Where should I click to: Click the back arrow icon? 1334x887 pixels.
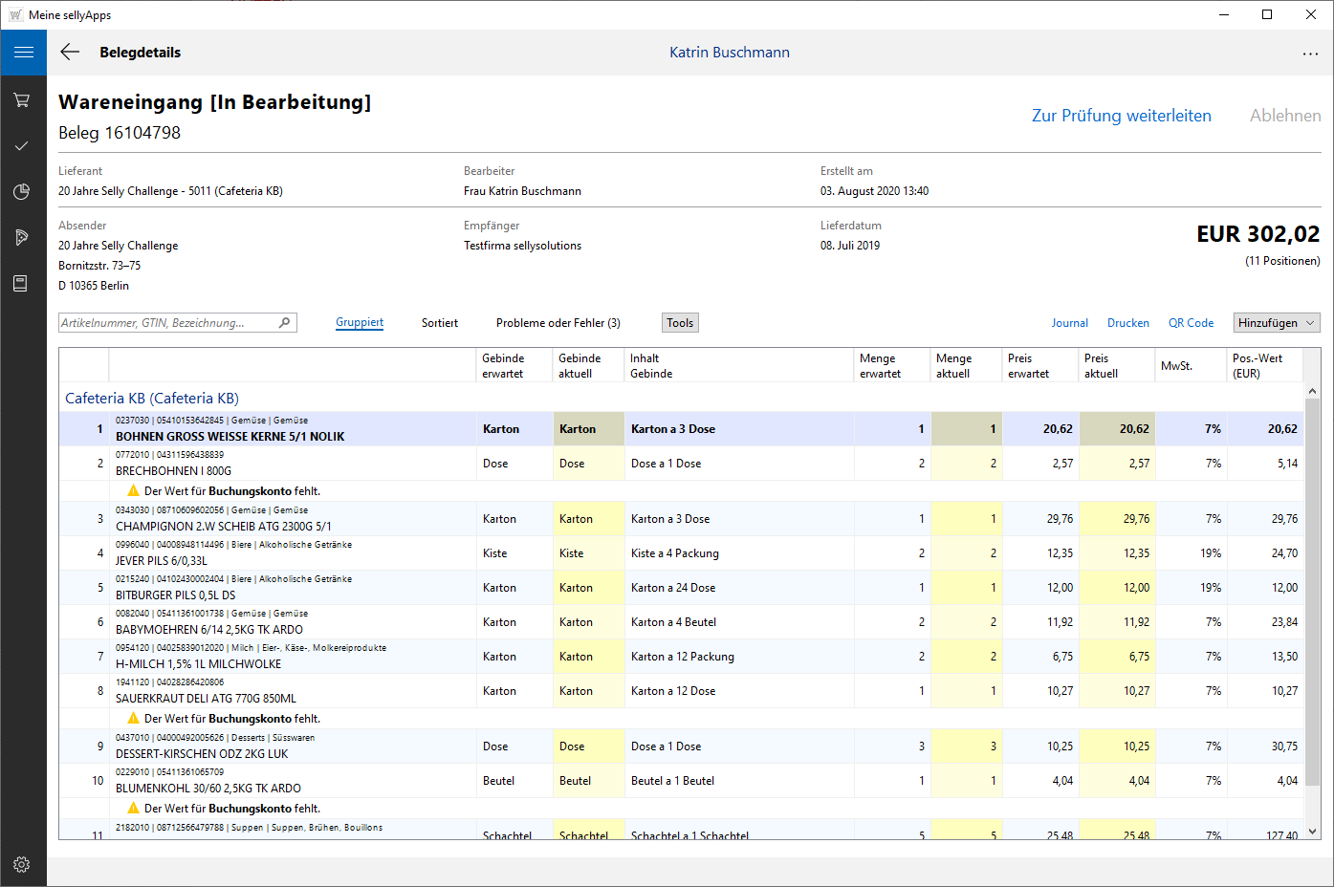70,53
